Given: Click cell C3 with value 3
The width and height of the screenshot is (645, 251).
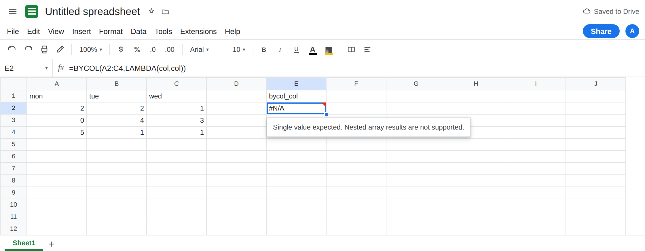Looking at the screenshot, I should click(x=177, y=120).
